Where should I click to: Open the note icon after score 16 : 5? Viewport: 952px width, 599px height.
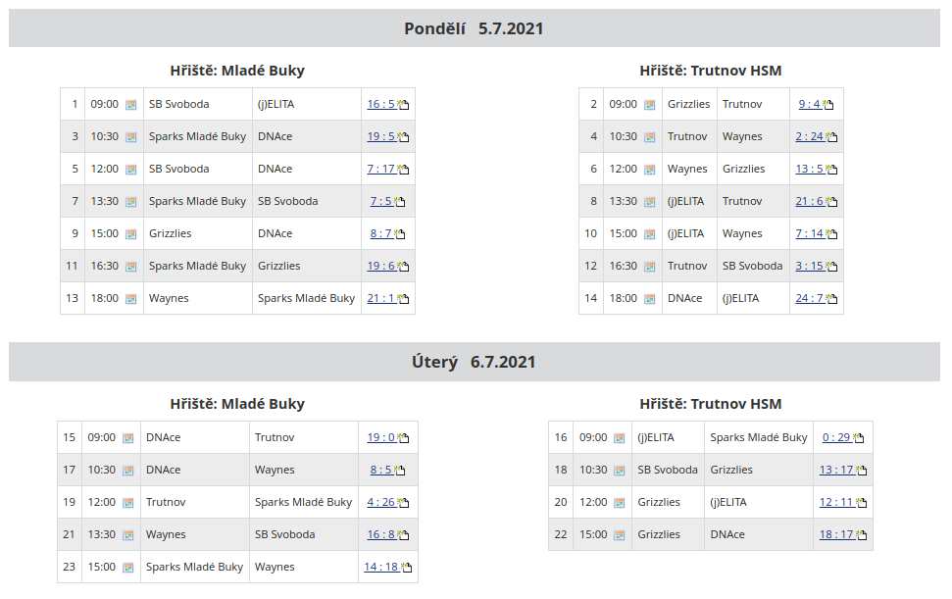403,105
